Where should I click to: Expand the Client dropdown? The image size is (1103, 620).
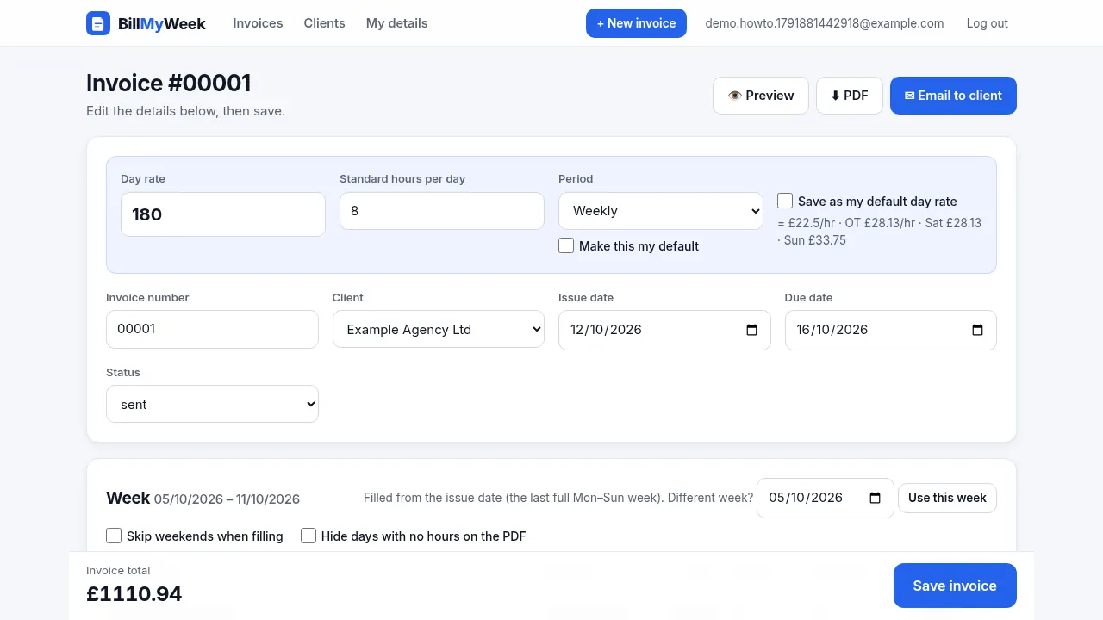pyautogui.click(x=439, y=330)
